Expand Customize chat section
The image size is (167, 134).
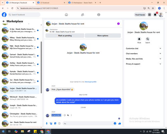point(144,49)
